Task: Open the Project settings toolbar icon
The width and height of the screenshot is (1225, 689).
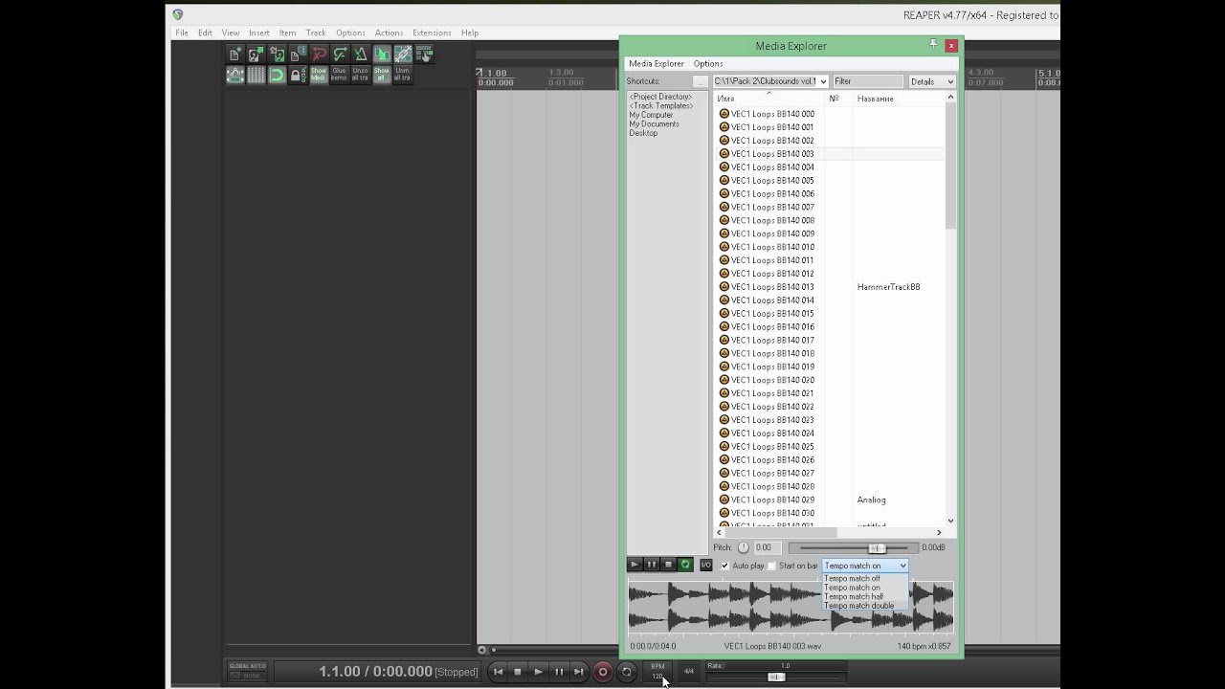Action: point(298,55)
